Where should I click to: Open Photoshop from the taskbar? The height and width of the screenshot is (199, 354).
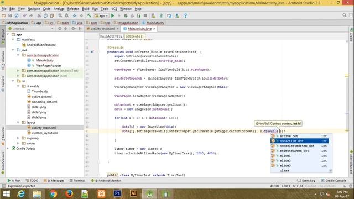pyautogui.click(x=117, y=193)
